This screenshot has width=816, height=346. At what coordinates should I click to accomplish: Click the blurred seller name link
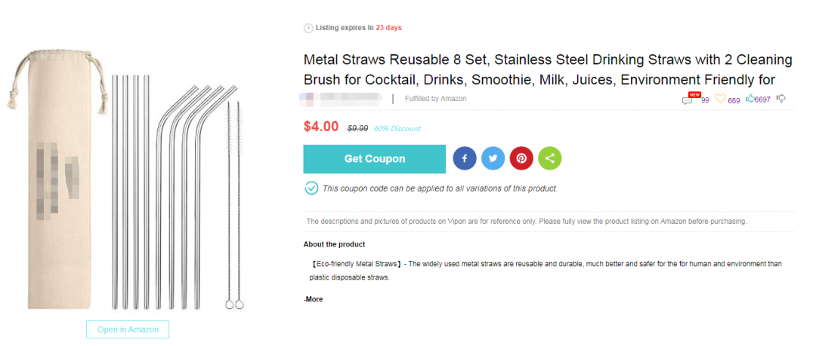tap(341, 99)
